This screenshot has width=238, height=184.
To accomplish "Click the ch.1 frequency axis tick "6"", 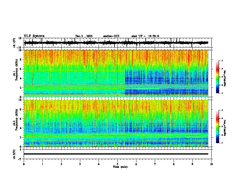I will coord(21,69).
